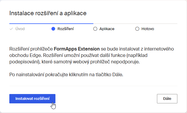Switch to the Hotovo step label
Viewport: 187px width, 113px height.
148,29
